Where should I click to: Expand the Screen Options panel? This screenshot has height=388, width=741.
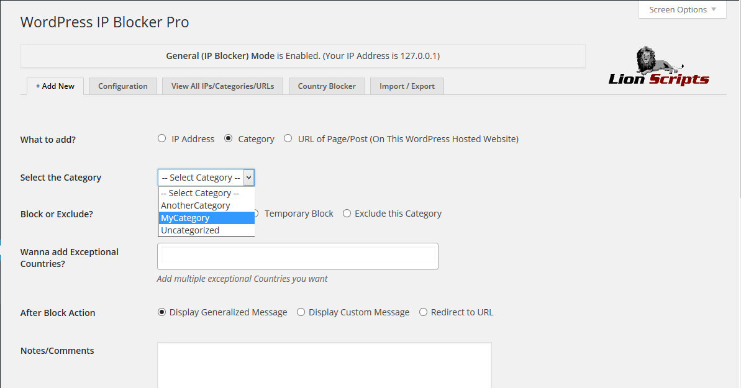[682, 10]
